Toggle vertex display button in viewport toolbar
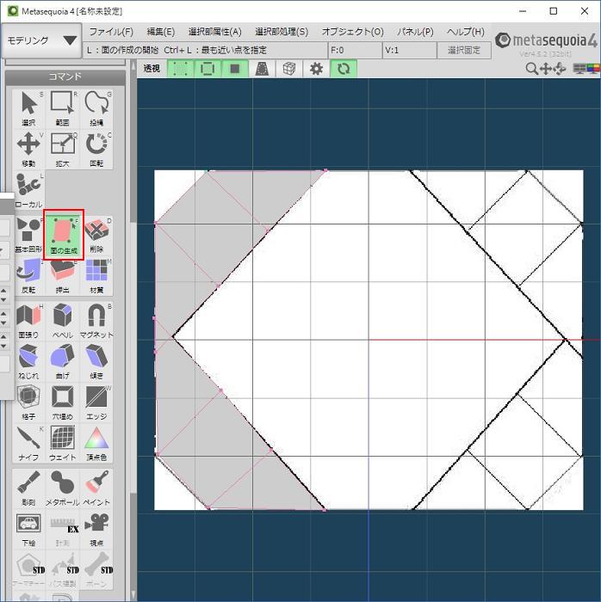Image resolution: width=601 pixels, height=602 pixels. (x=180, y=69)
